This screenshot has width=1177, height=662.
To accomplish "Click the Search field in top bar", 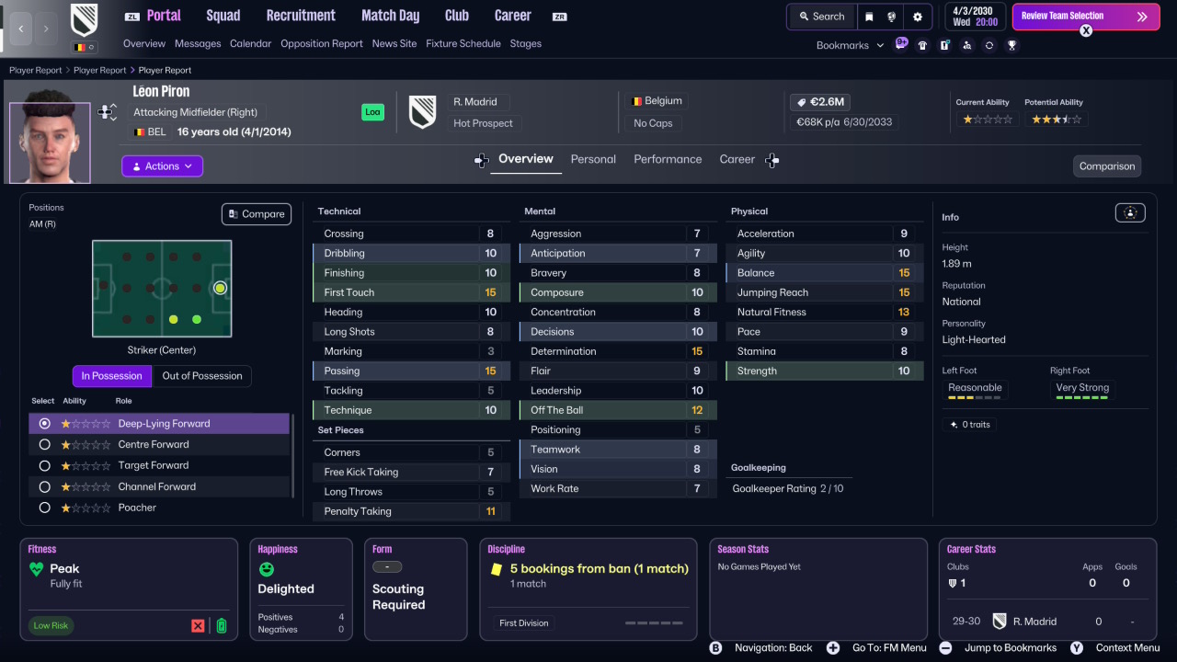I will coord(821,17).
